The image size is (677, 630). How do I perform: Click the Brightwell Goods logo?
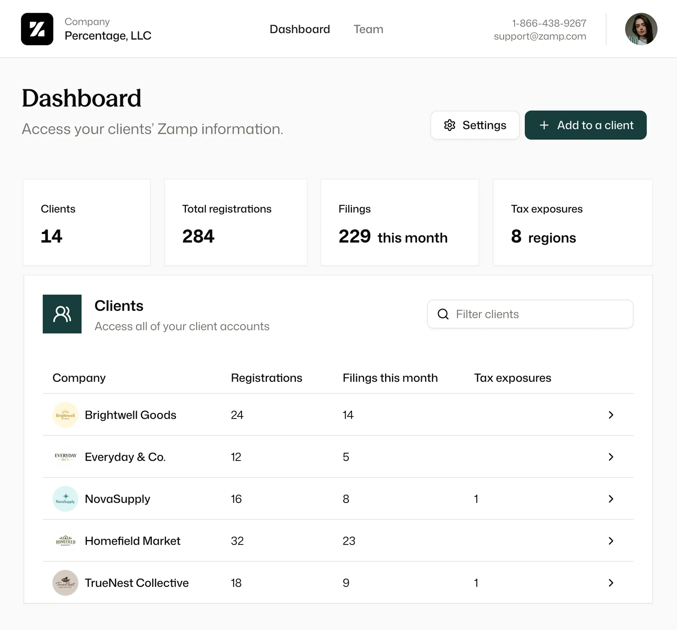click(x=65, y=415)
